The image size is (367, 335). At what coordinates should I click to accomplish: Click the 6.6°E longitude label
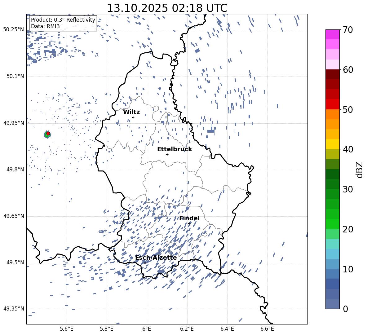pos(267,329)
